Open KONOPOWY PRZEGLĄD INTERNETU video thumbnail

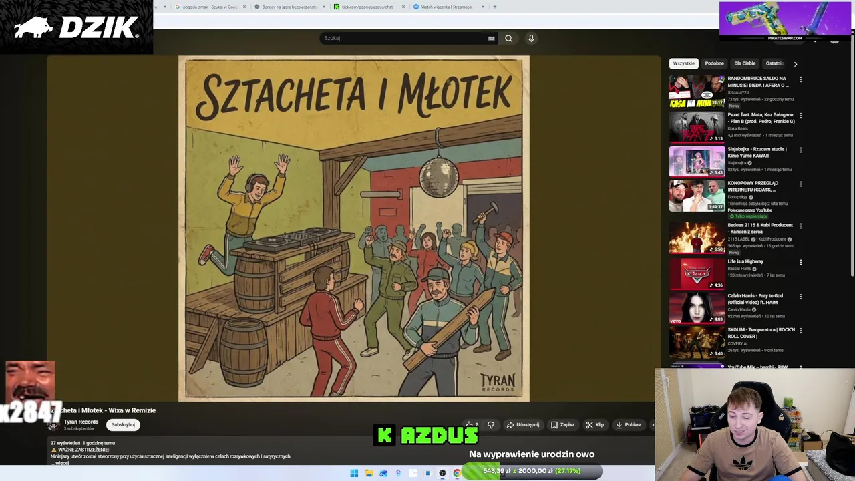coord(697,196)
